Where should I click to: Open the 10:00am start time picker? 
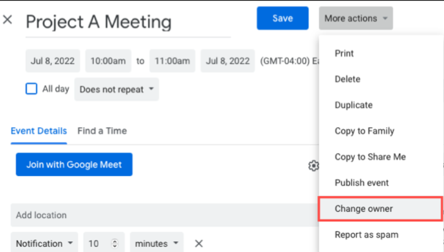[108, 61]
